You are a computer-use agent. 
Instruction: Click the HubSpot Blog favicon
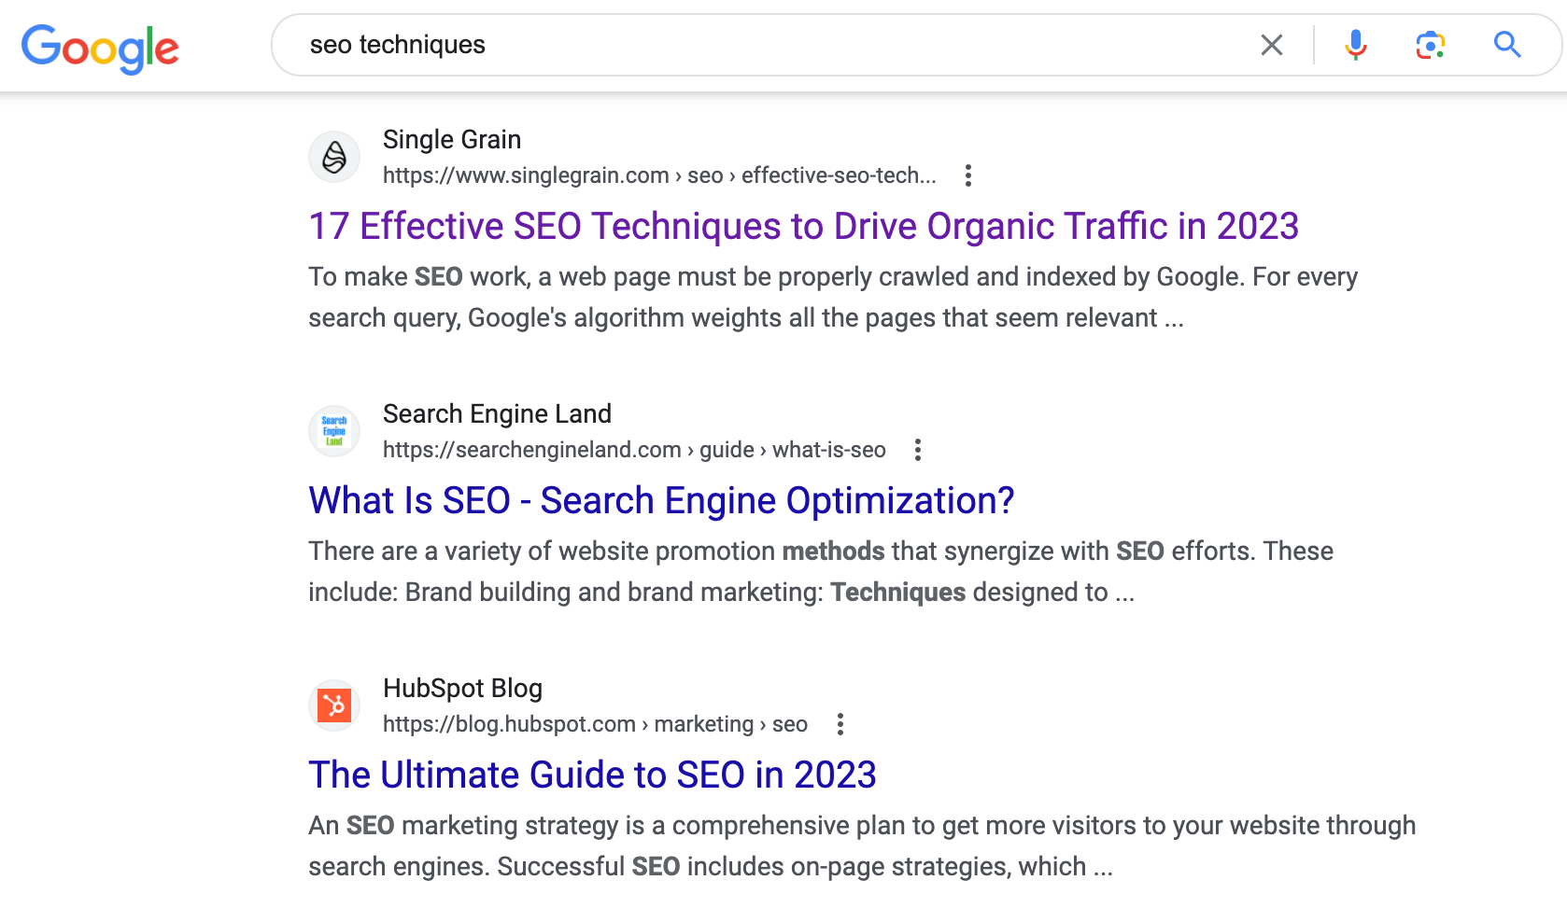(x=334, y=705)
